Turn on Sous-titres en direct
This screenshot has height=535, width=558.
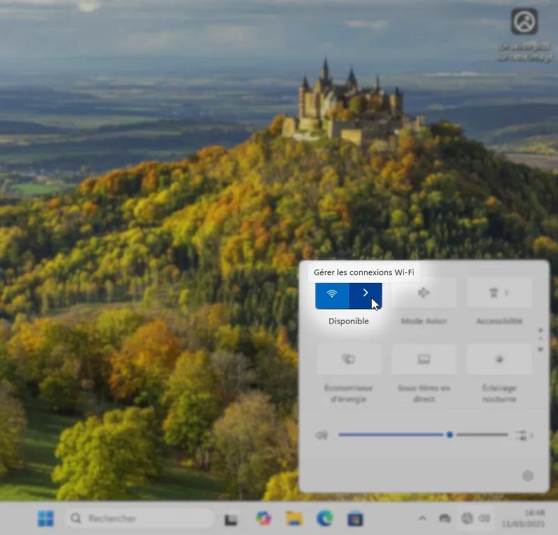pos(423,359)
